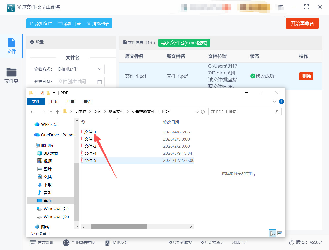Click the 文件创建时间 date field
329x250 pixels.
pyautogui.click(x=80, y=82)
